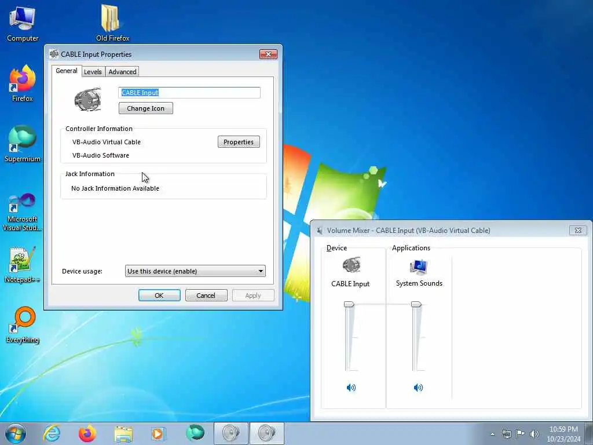Close the CABLE Input Properties dialog

(268, 54)
